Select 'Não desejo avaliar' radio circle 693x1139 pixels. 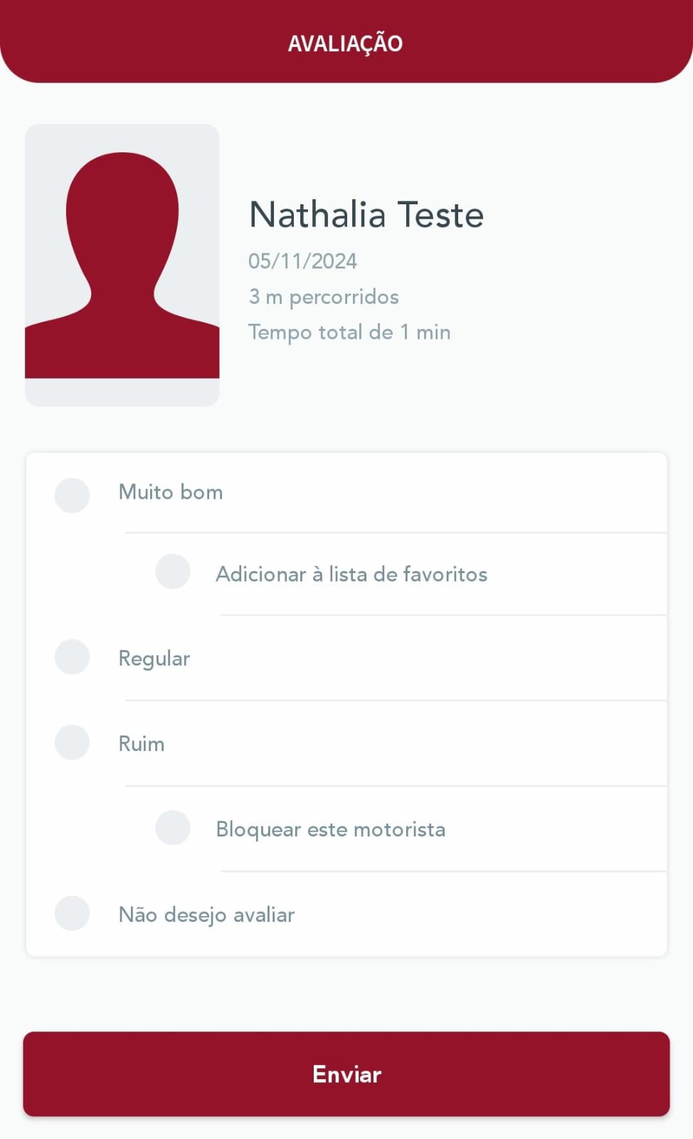point(72,913)
